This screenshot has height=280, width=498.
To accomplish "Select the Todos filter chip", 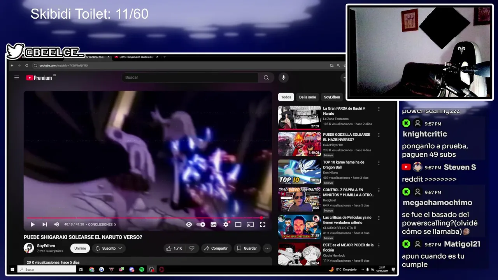I will [286, 97].
